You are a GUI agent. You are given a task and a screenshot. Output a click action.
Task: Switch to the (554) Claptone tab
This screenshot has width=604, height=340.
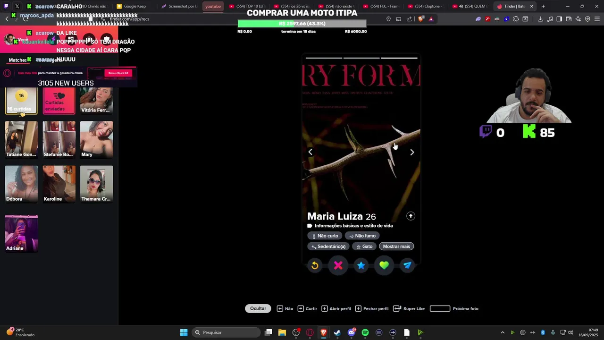pos(426,6)
